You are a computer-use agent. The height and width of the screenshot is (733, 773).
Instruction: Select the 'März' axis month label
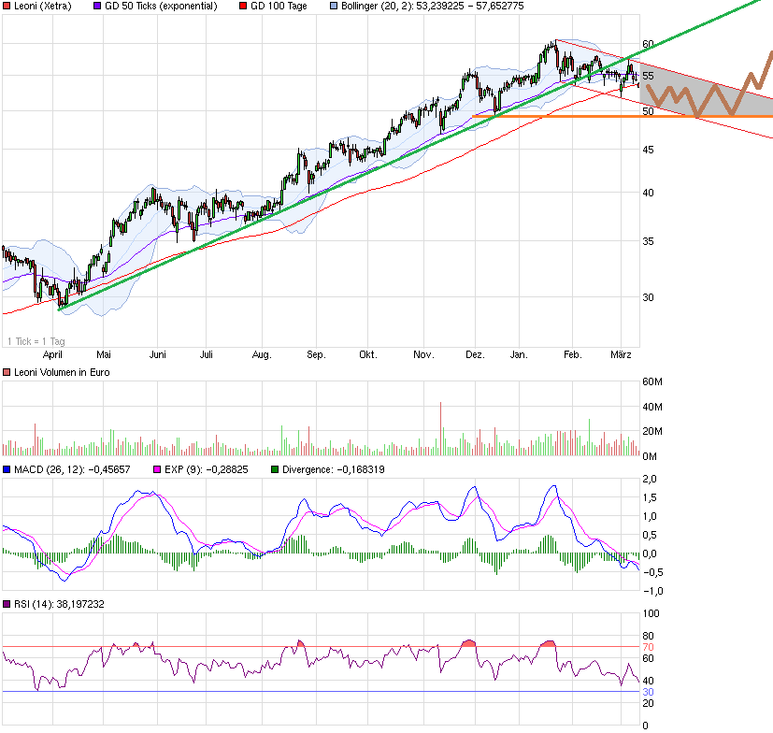621,354
